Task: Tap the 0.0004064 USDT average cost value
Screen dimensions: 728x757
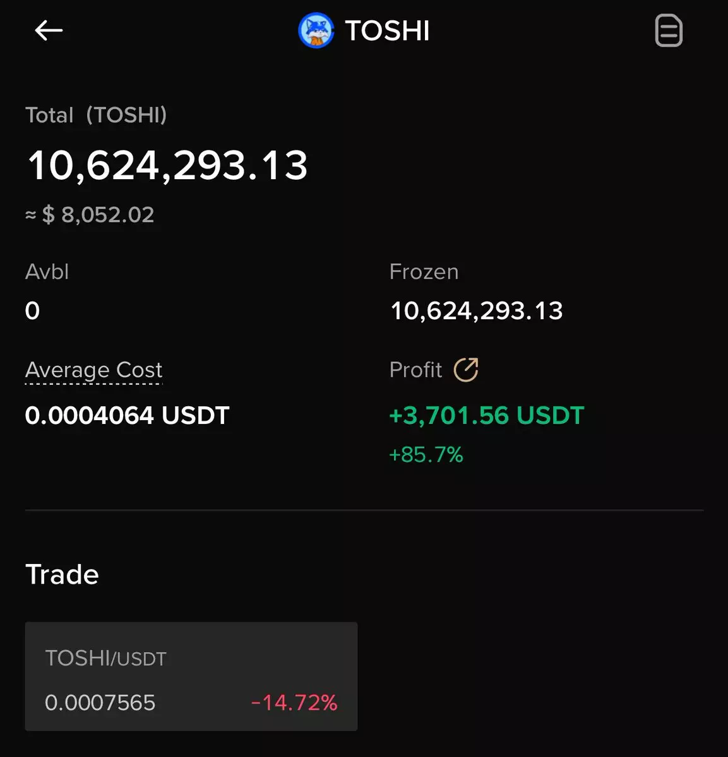Action: coord(127,415)
